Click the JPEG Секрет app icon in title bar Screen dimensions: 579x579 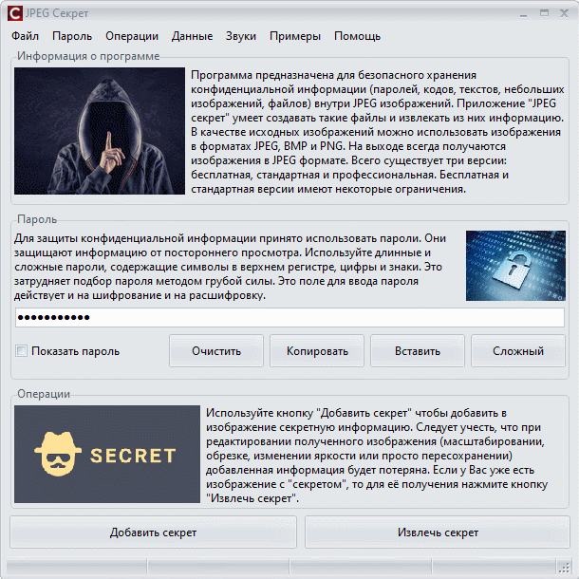click(x=15, y=13)
